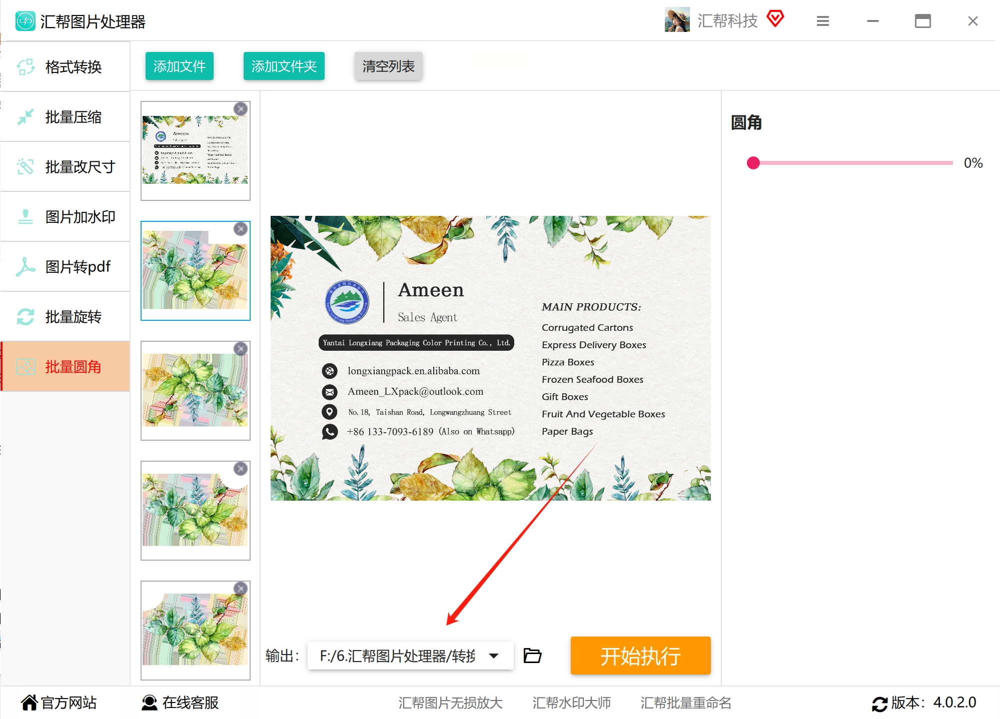Expand the output path dropdown arrow
This screenshot has width=1000, height=719.
[494, 656]
